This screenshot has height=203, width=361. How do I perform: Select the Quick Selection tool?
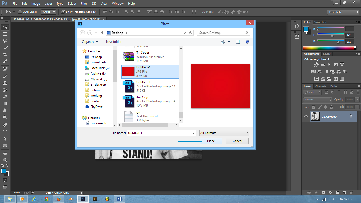coord(5,48)
